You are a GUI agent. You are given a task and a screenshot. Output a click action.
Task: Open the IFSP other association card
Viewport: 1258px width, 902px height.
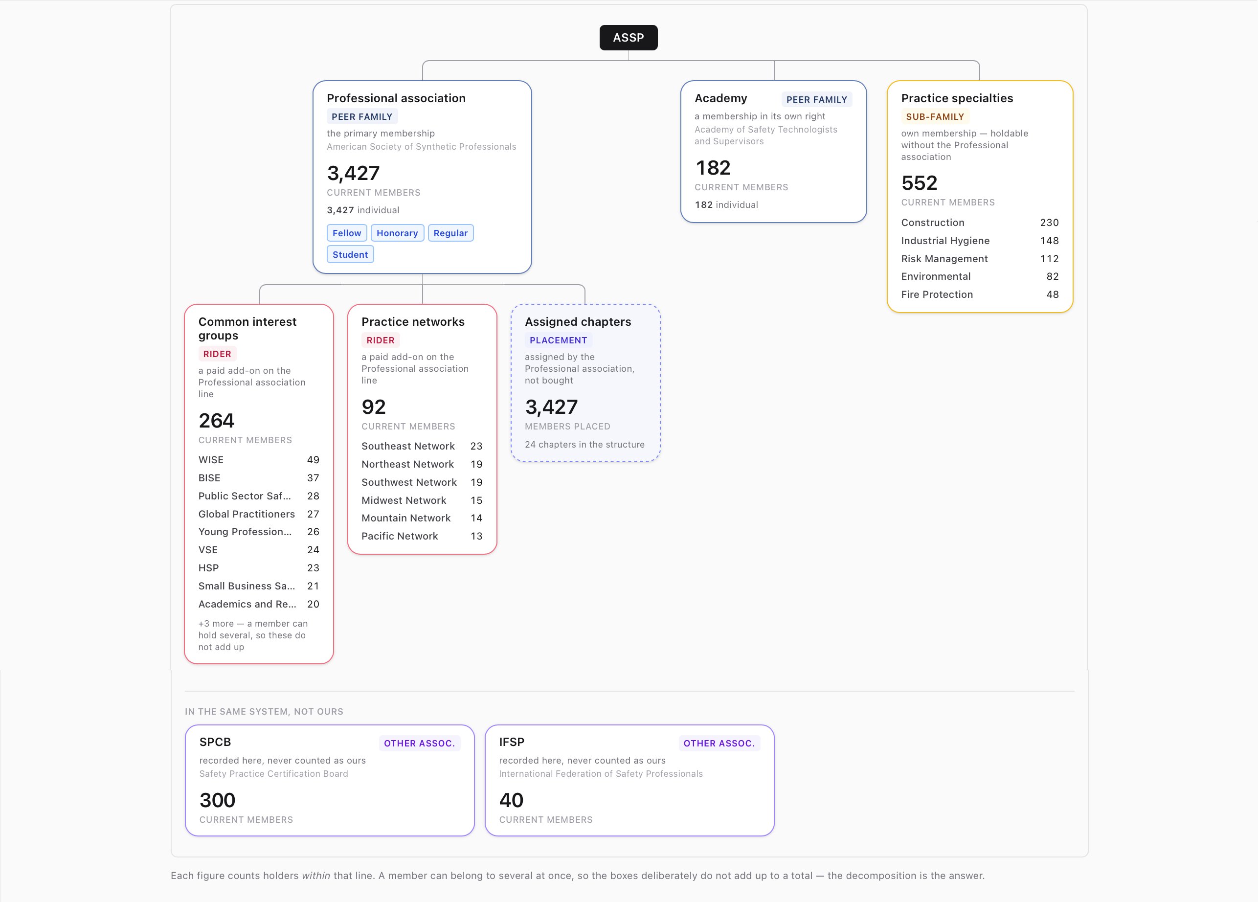point(629,781)
